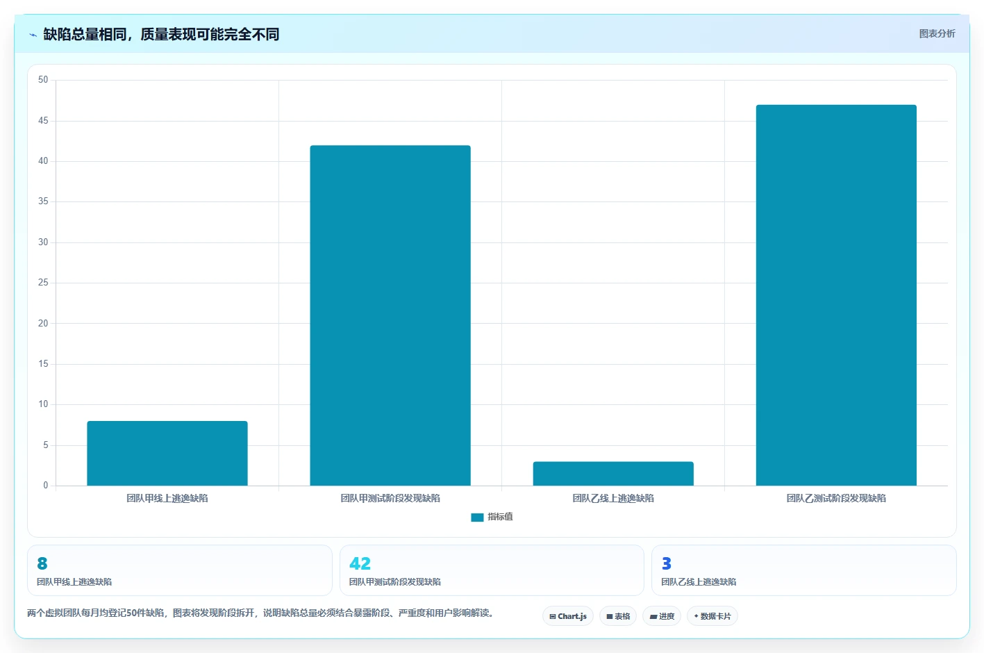Screen dimensions: 984x653
Task: Select the 团队甲测试阶段发现缺陷 bar
Action: click(x=390, y=315)
